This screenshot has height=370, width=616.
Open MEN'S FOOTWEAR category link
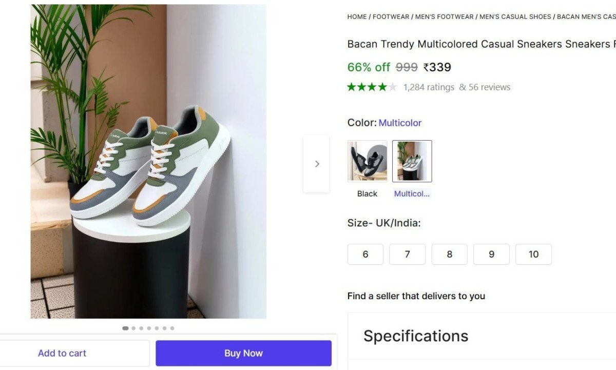(445, 16)
